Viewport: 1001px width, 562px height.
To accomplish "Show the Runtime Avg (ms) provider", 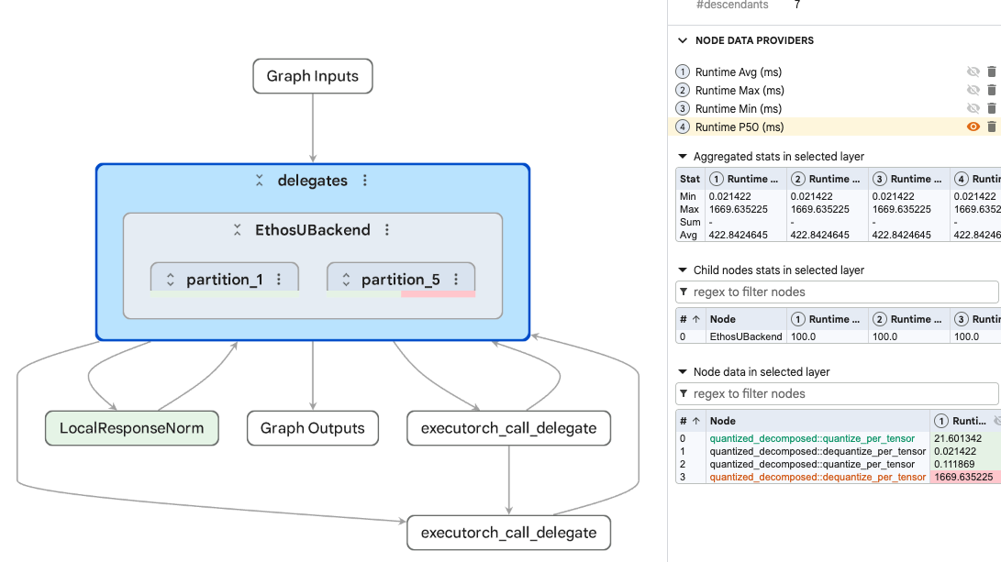I will 973,72.
